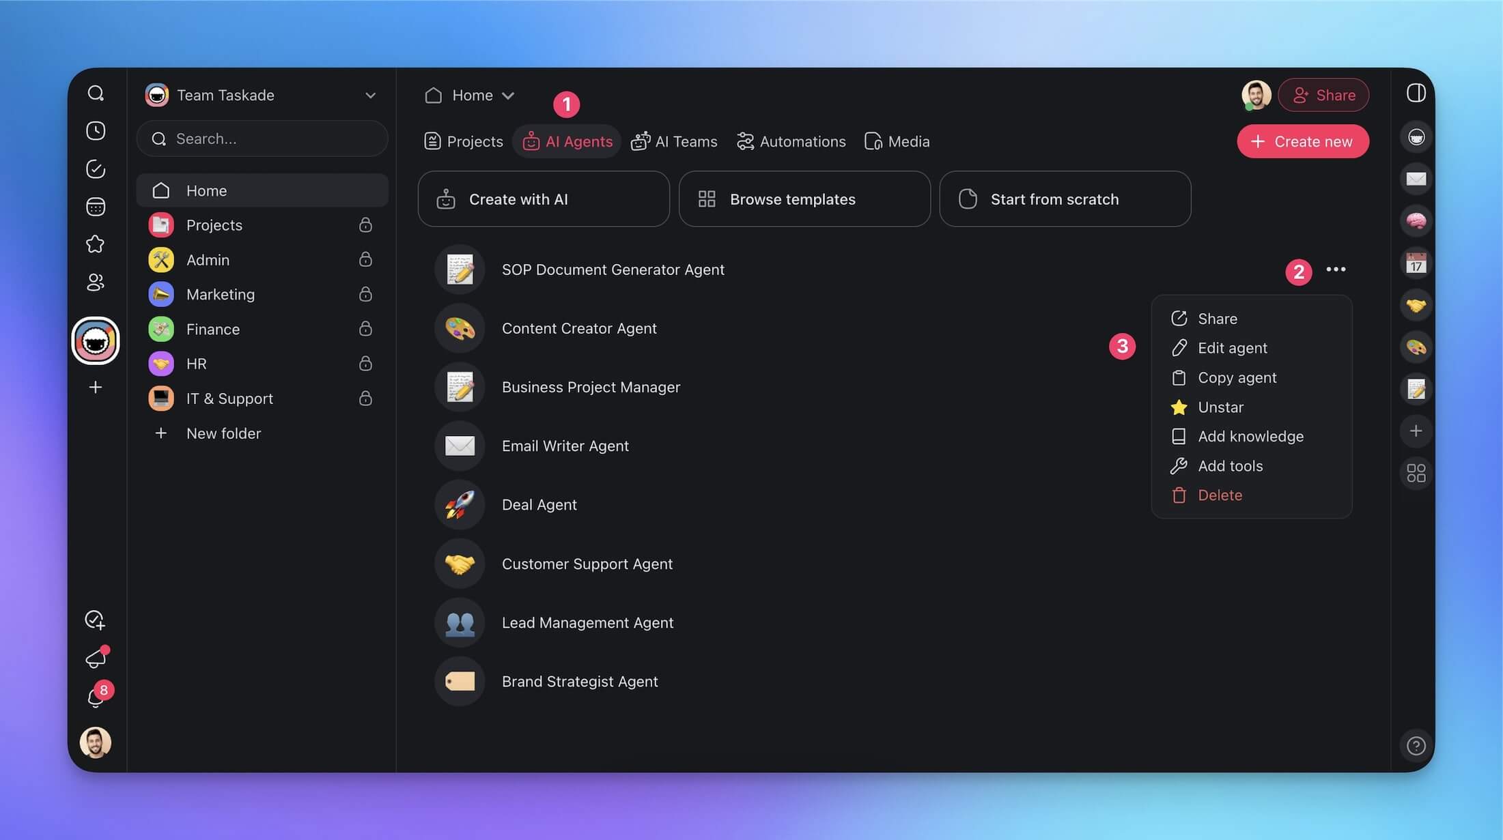Open the Finance folder in sidebar
Screen dimensions: 1503x840
[x=213, y=330]
